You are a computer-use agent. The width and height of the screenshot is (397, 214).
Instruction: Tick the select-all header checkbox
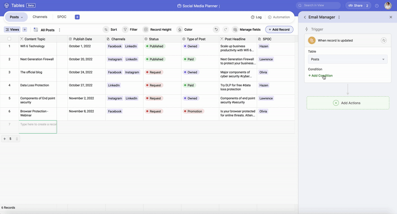click(x=9, y=39)
